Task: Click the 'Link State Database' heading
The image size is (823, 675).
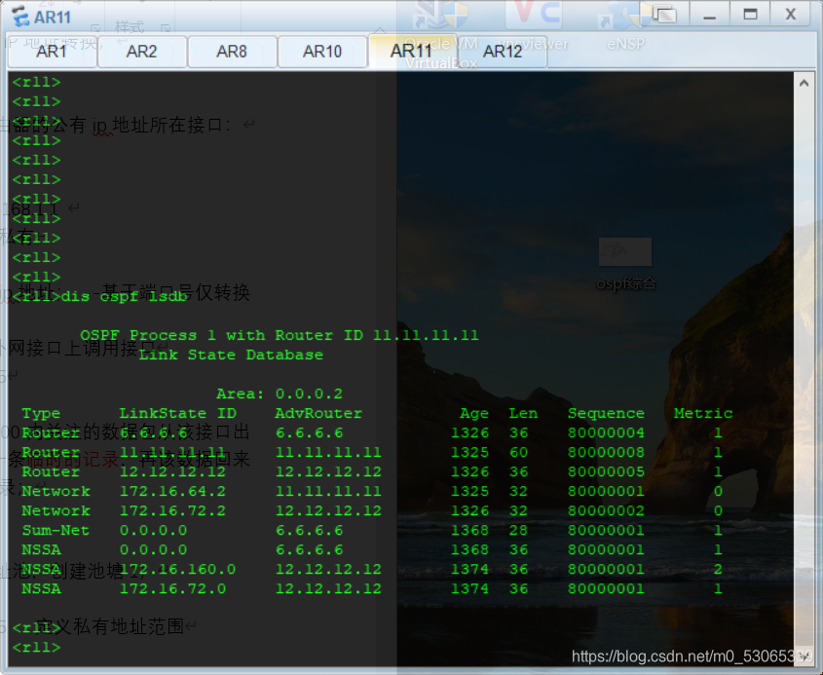Action: point(231,355)
